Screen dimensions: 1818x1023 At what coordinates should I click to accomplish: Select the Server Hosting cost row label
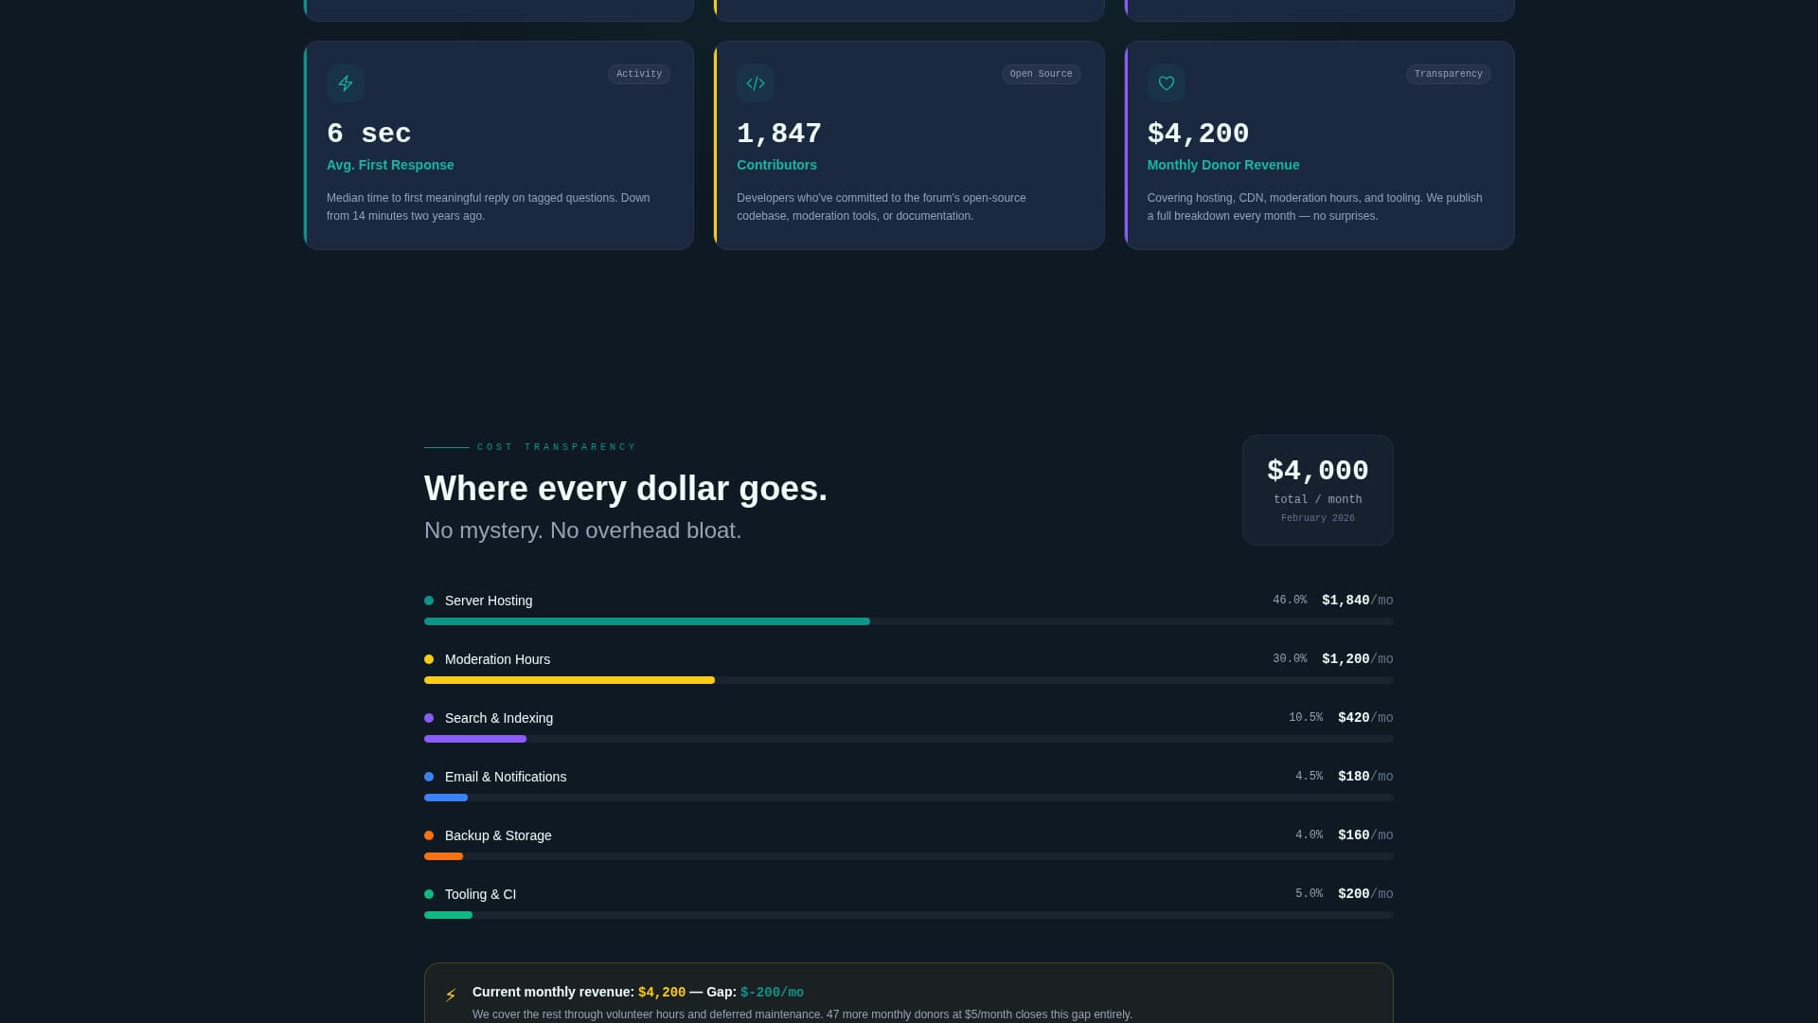click(x=489, y=600)
